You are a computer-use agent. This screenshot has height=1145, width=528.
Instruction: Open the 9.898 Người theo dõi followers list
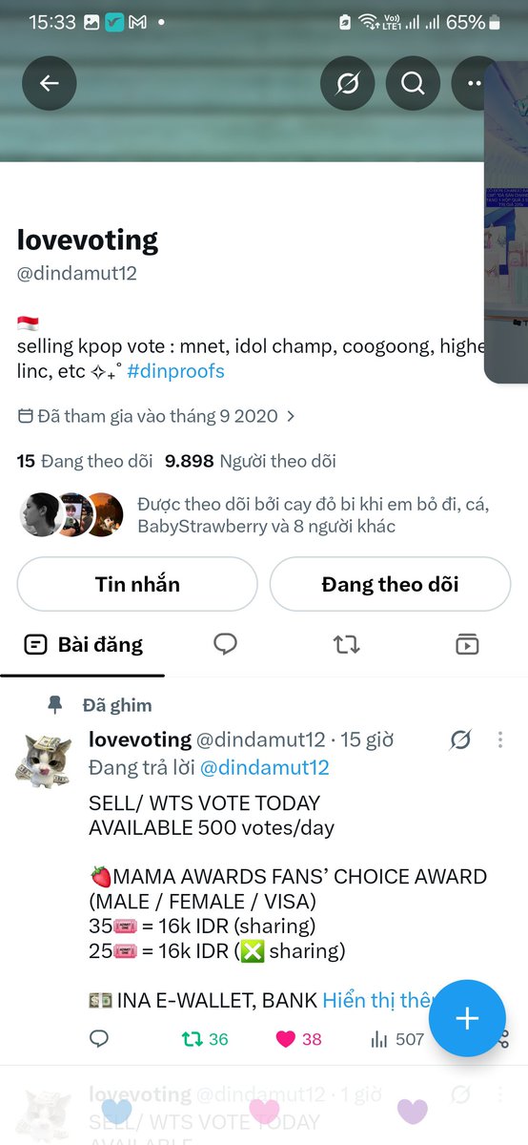[251, 462]
